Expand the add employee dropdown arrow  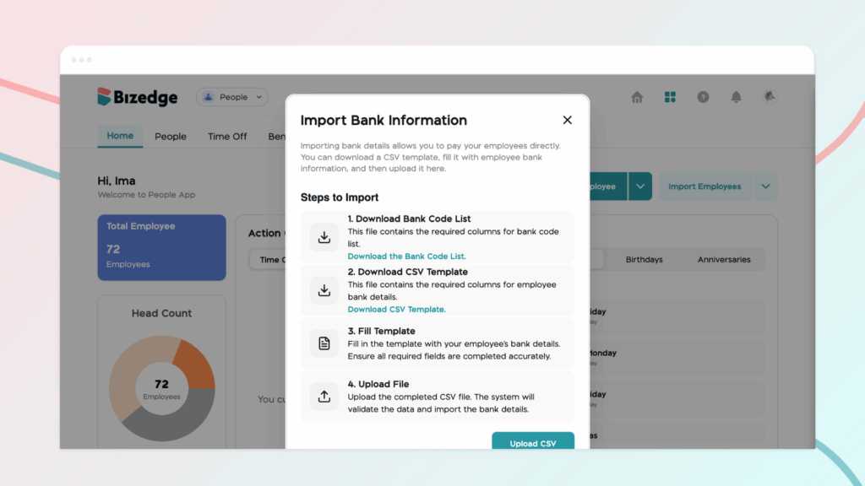[640, 186]
